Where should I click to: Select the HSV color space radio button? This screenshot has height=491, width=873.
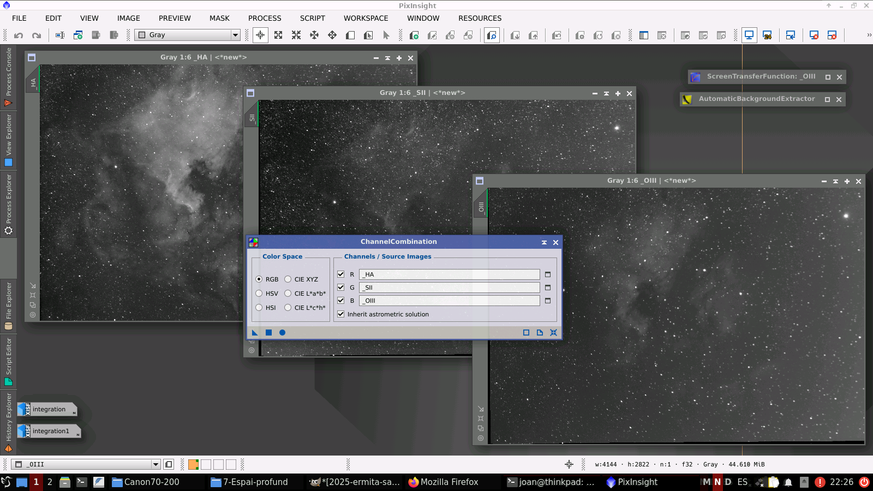[259, 294]
